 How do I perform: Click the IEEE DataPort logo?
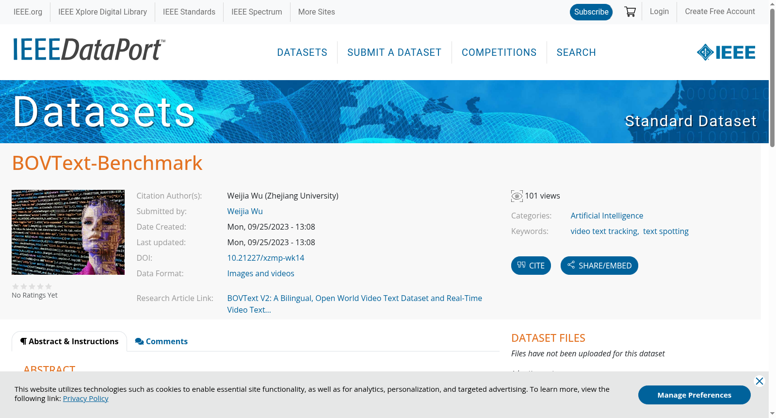tap(89, 50)
